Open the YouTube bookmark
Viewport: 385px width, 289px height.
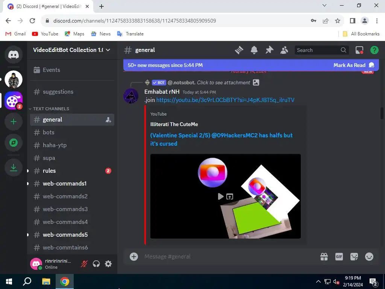[45, 34]
